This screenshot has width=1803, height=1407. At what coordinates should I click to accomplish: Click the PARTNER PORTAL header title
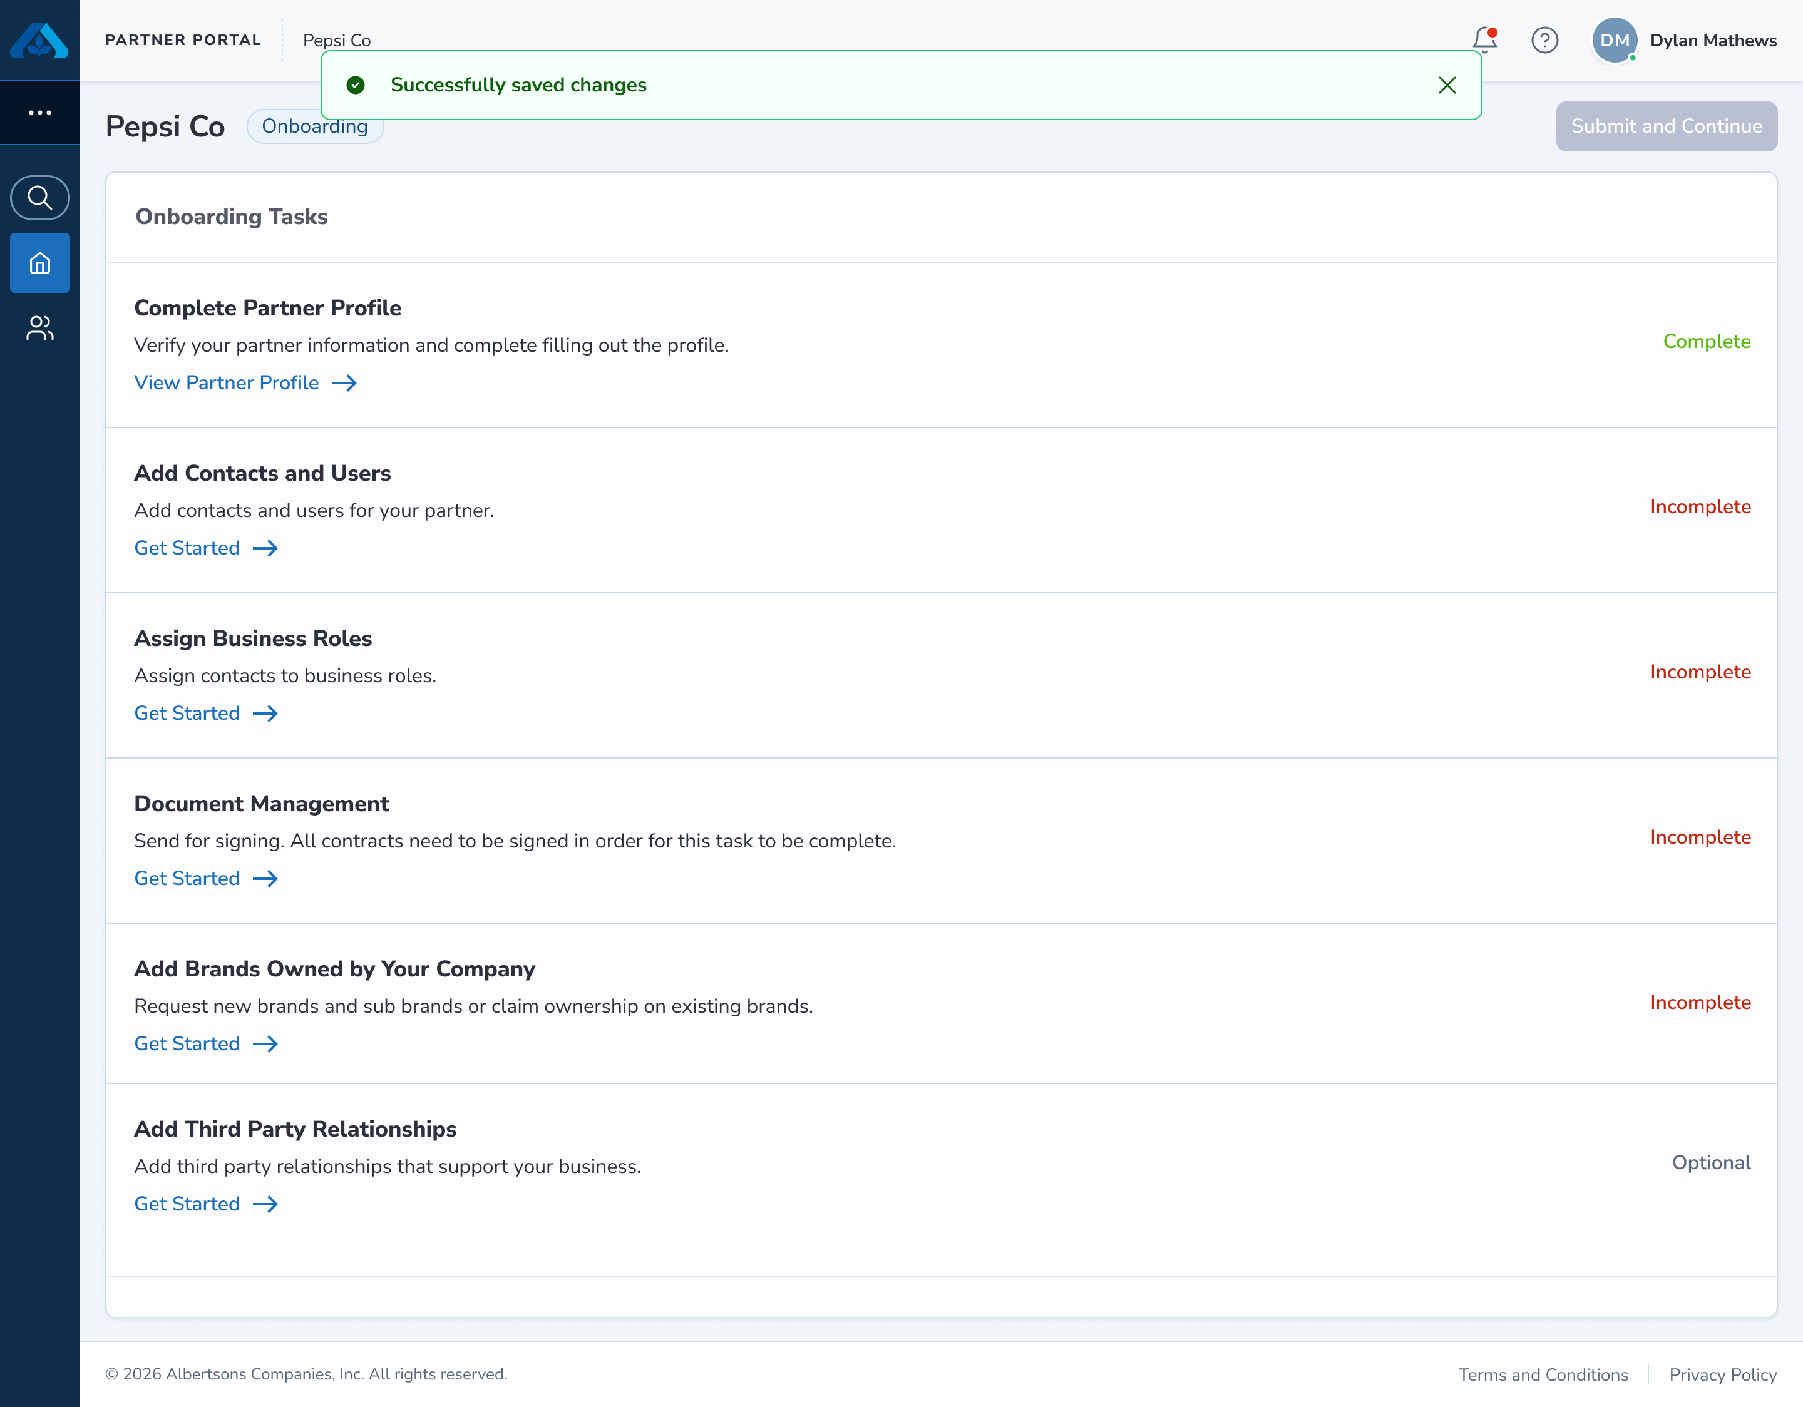coord(183,39)
